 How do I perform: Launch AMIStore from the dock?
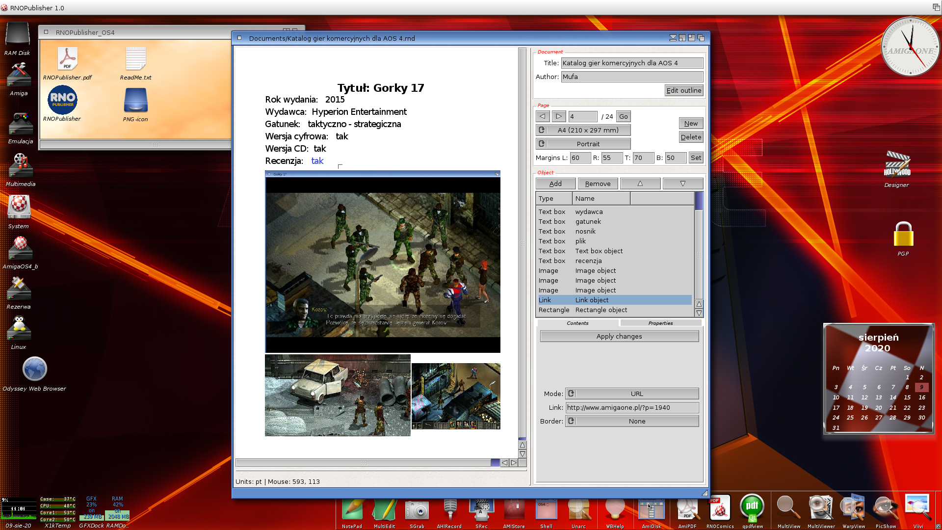(x=514, y=509)
